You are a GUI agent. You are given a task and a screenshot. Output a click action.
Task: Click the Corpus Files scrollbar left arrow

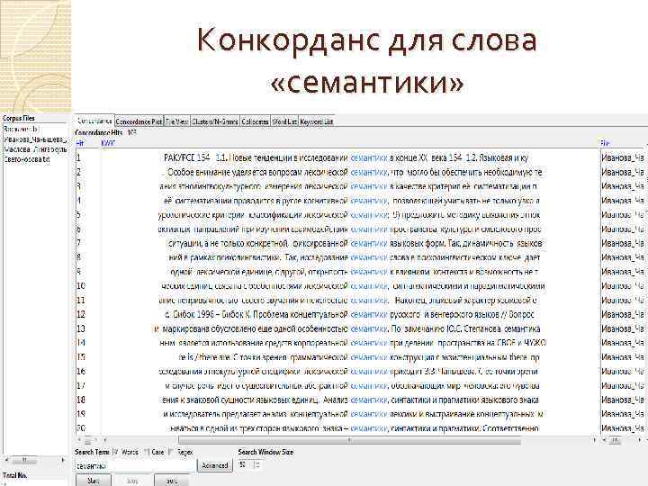6,460
